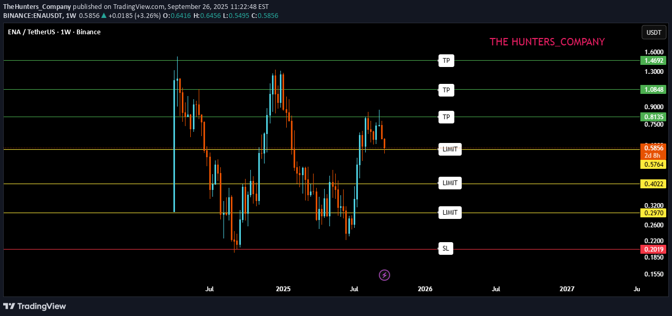Click the H:0.6456 high value
Image resolution: width=672 pixels, height=316 pixels.
coord(207,16)
